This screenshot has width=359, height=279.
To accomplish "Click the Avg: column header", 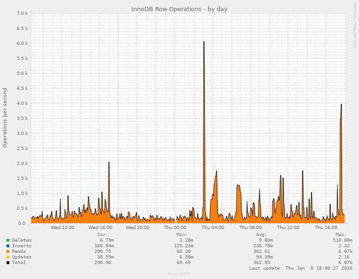I will tap(262, 235).
